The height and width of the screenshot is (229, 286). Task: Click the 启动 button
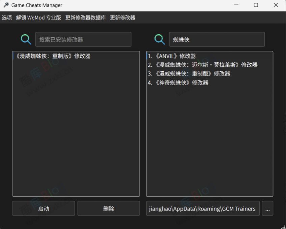(x=43, y=208)
